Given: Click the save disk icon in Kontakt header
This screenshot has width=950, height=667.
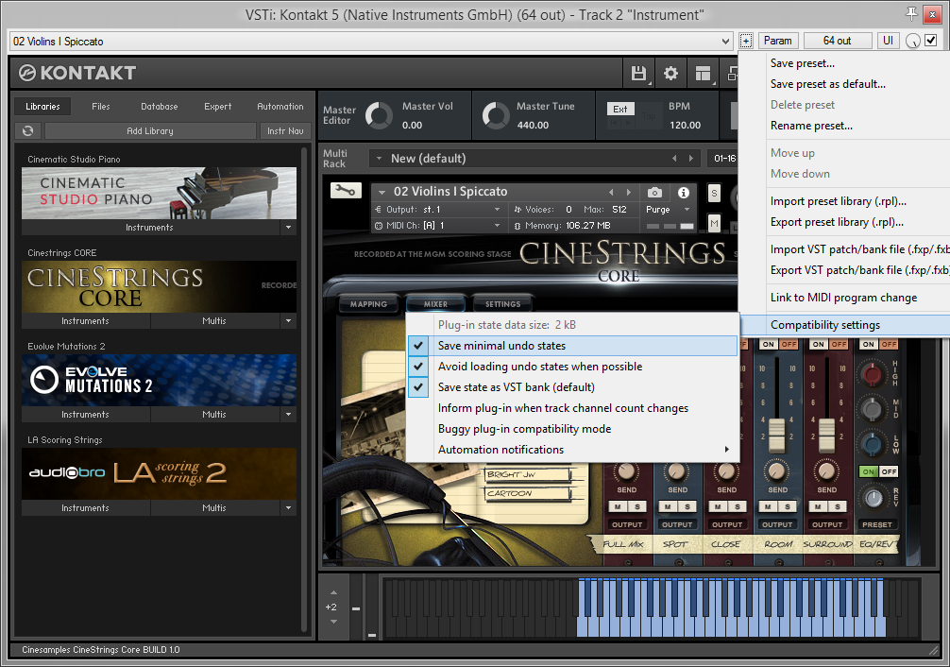Looking at the screenshot, I should [x=639, y=74].
